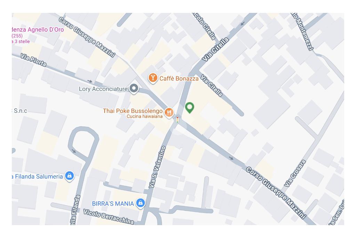356x238 pixels.
Task: Click the Filanda Salumeria label text
Action: (38, 177)
